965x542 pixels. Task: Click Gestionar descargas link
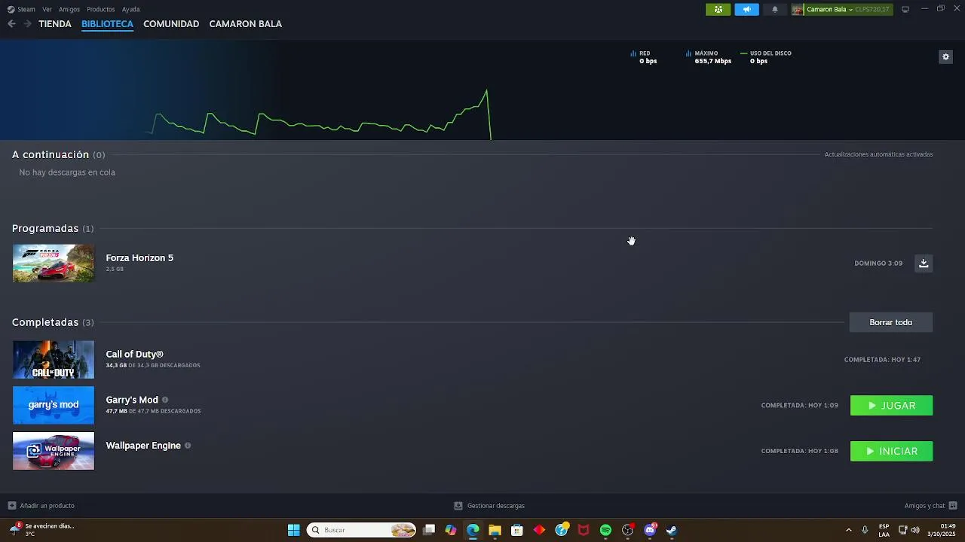[496, 506]
